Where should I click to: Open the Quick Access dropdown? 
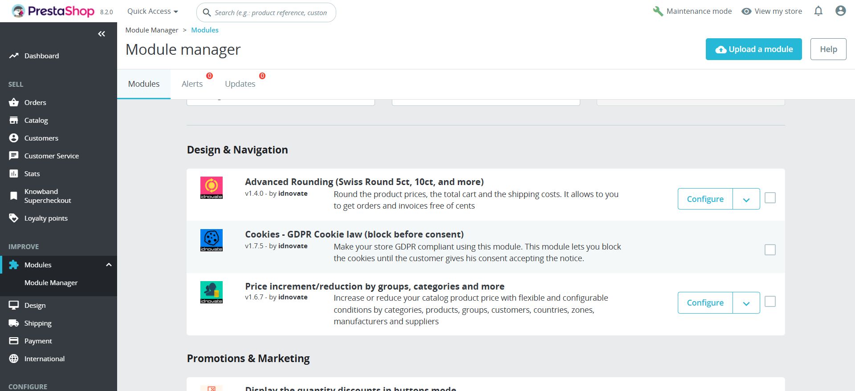pos(152,12)
